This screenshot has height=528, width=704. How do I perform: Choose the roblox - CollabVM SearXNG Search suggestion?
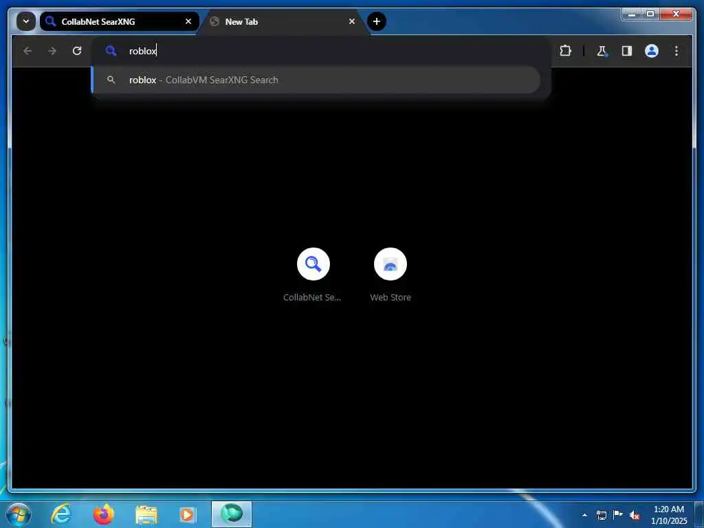[x=316, y=80]
